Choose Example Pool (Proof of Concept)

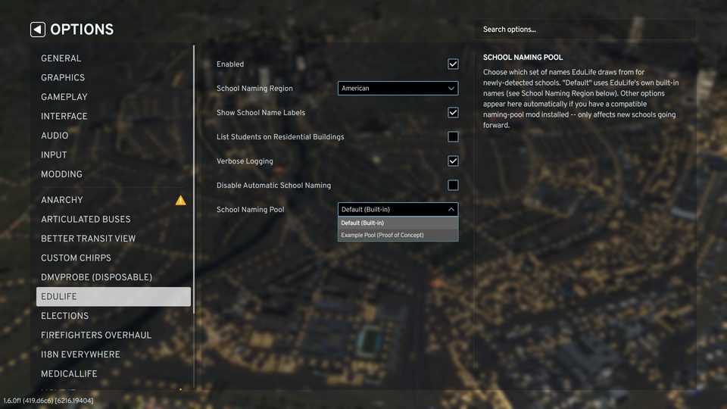click(x=398, y=235)
